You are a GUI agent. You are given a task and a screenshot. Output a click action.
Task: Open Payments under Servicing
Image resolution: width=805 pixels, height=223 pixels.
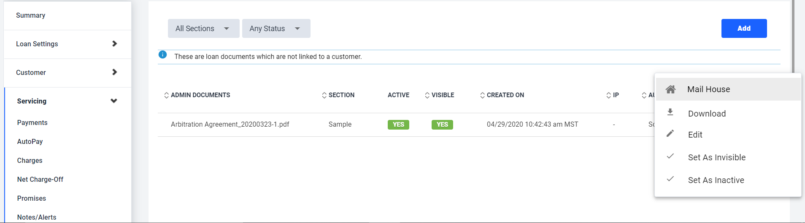pos(32,122)
